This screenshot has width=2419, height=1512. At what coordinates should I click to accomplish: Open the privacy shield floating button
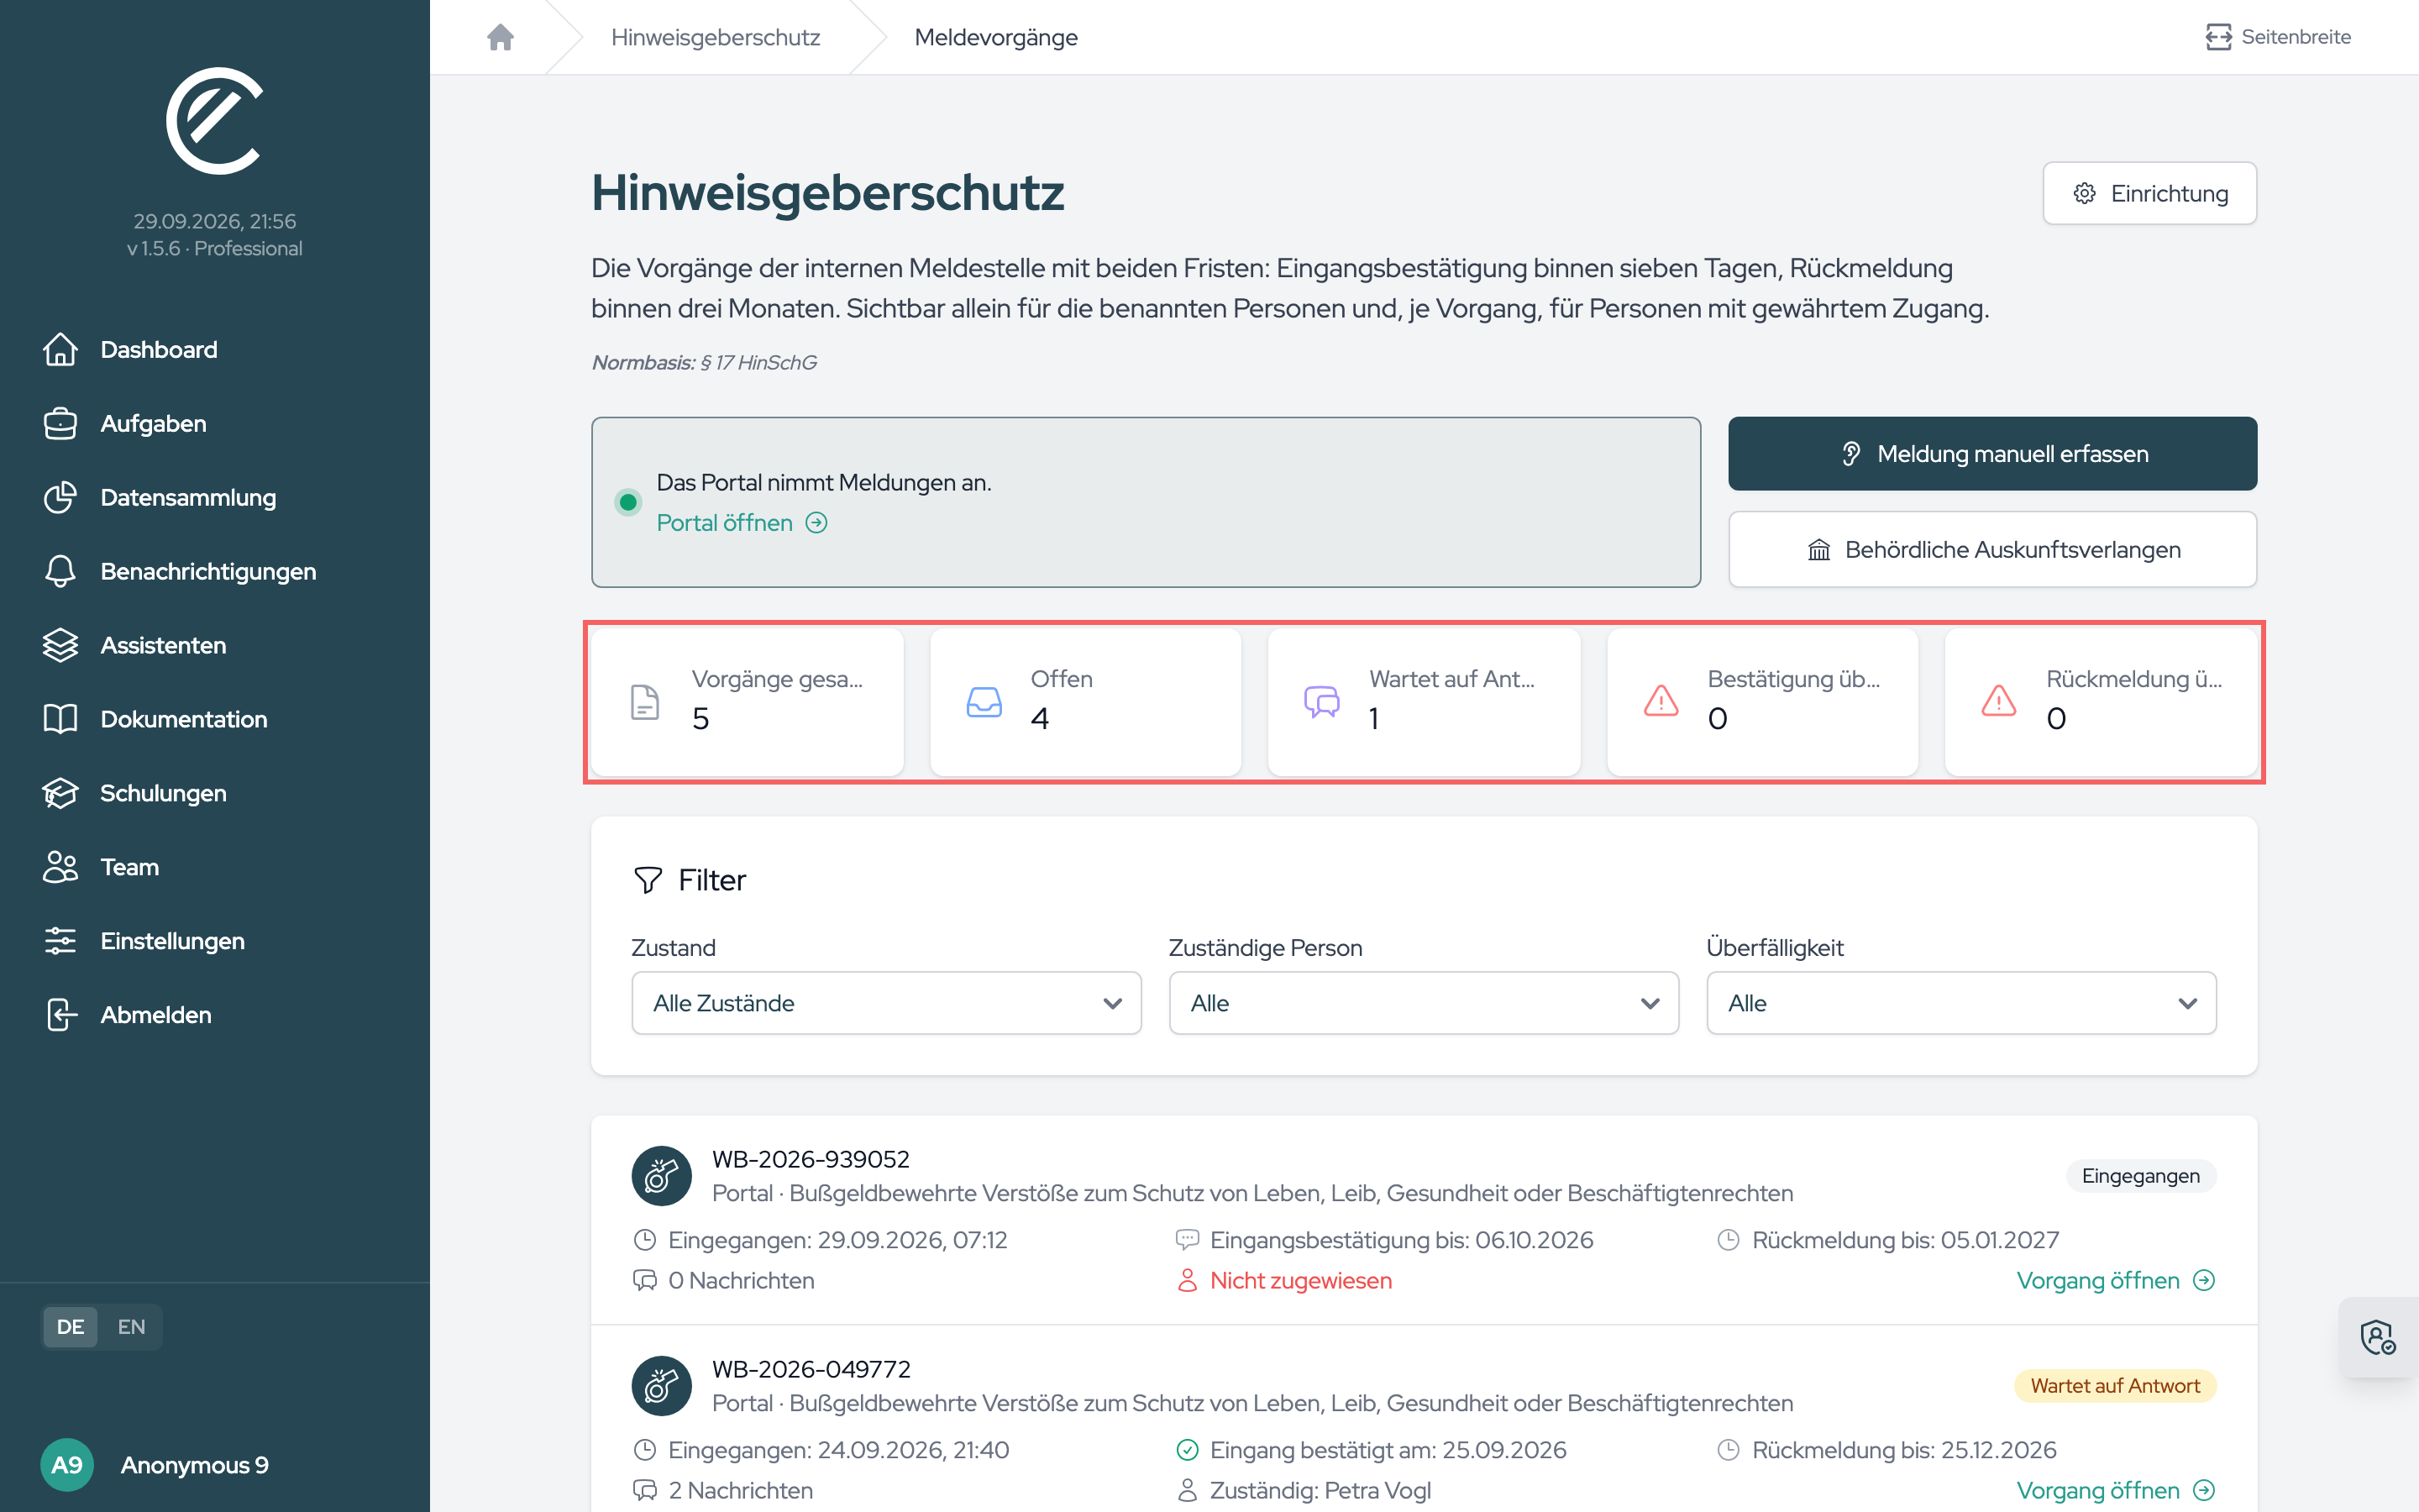click(x=2377, y=1337)
